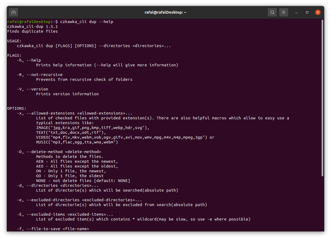Click 'AEO - All files except the oldest'
Image resolution: width=331 pixels, height=239 pixels.
tap(77, 166)
